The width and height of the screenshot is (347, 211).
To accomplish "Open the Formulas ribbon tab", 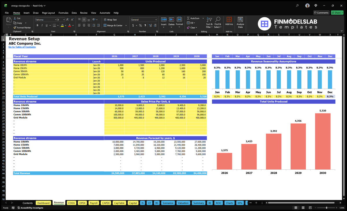I will pos(63,13).
